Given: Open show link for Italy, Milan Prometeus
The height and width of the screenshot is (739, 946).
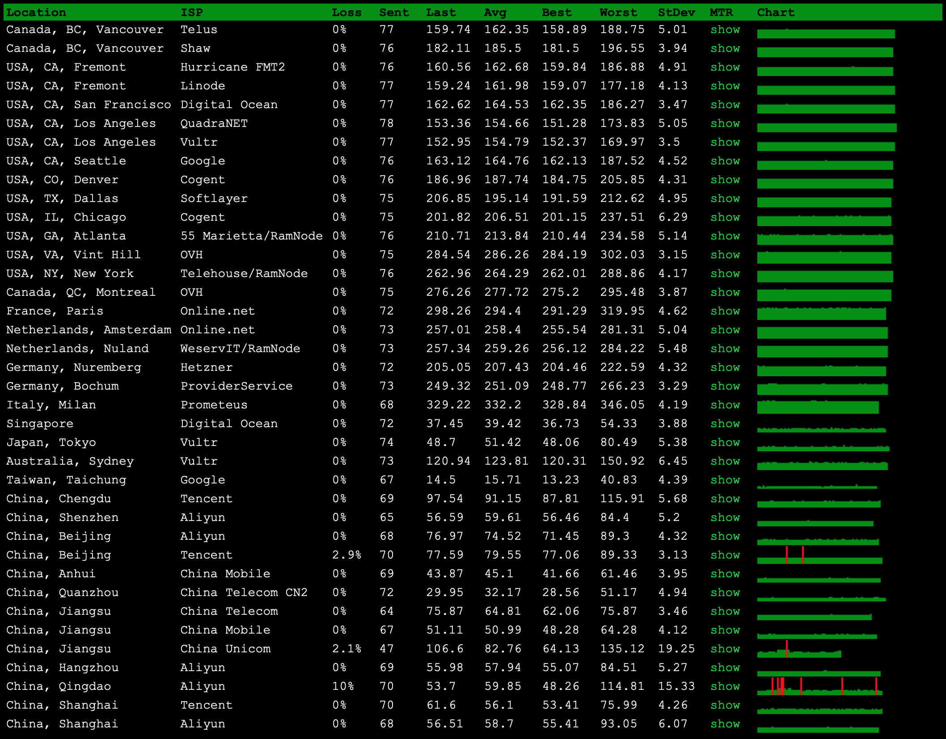Looking at the screenshot, I should pos(725,405).
